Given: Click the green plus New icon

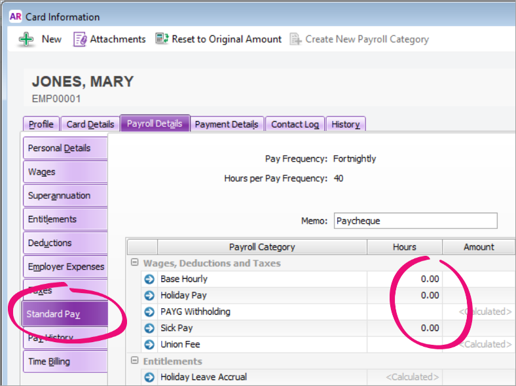Looking at the screenshot, I should [x=26, y=39].
